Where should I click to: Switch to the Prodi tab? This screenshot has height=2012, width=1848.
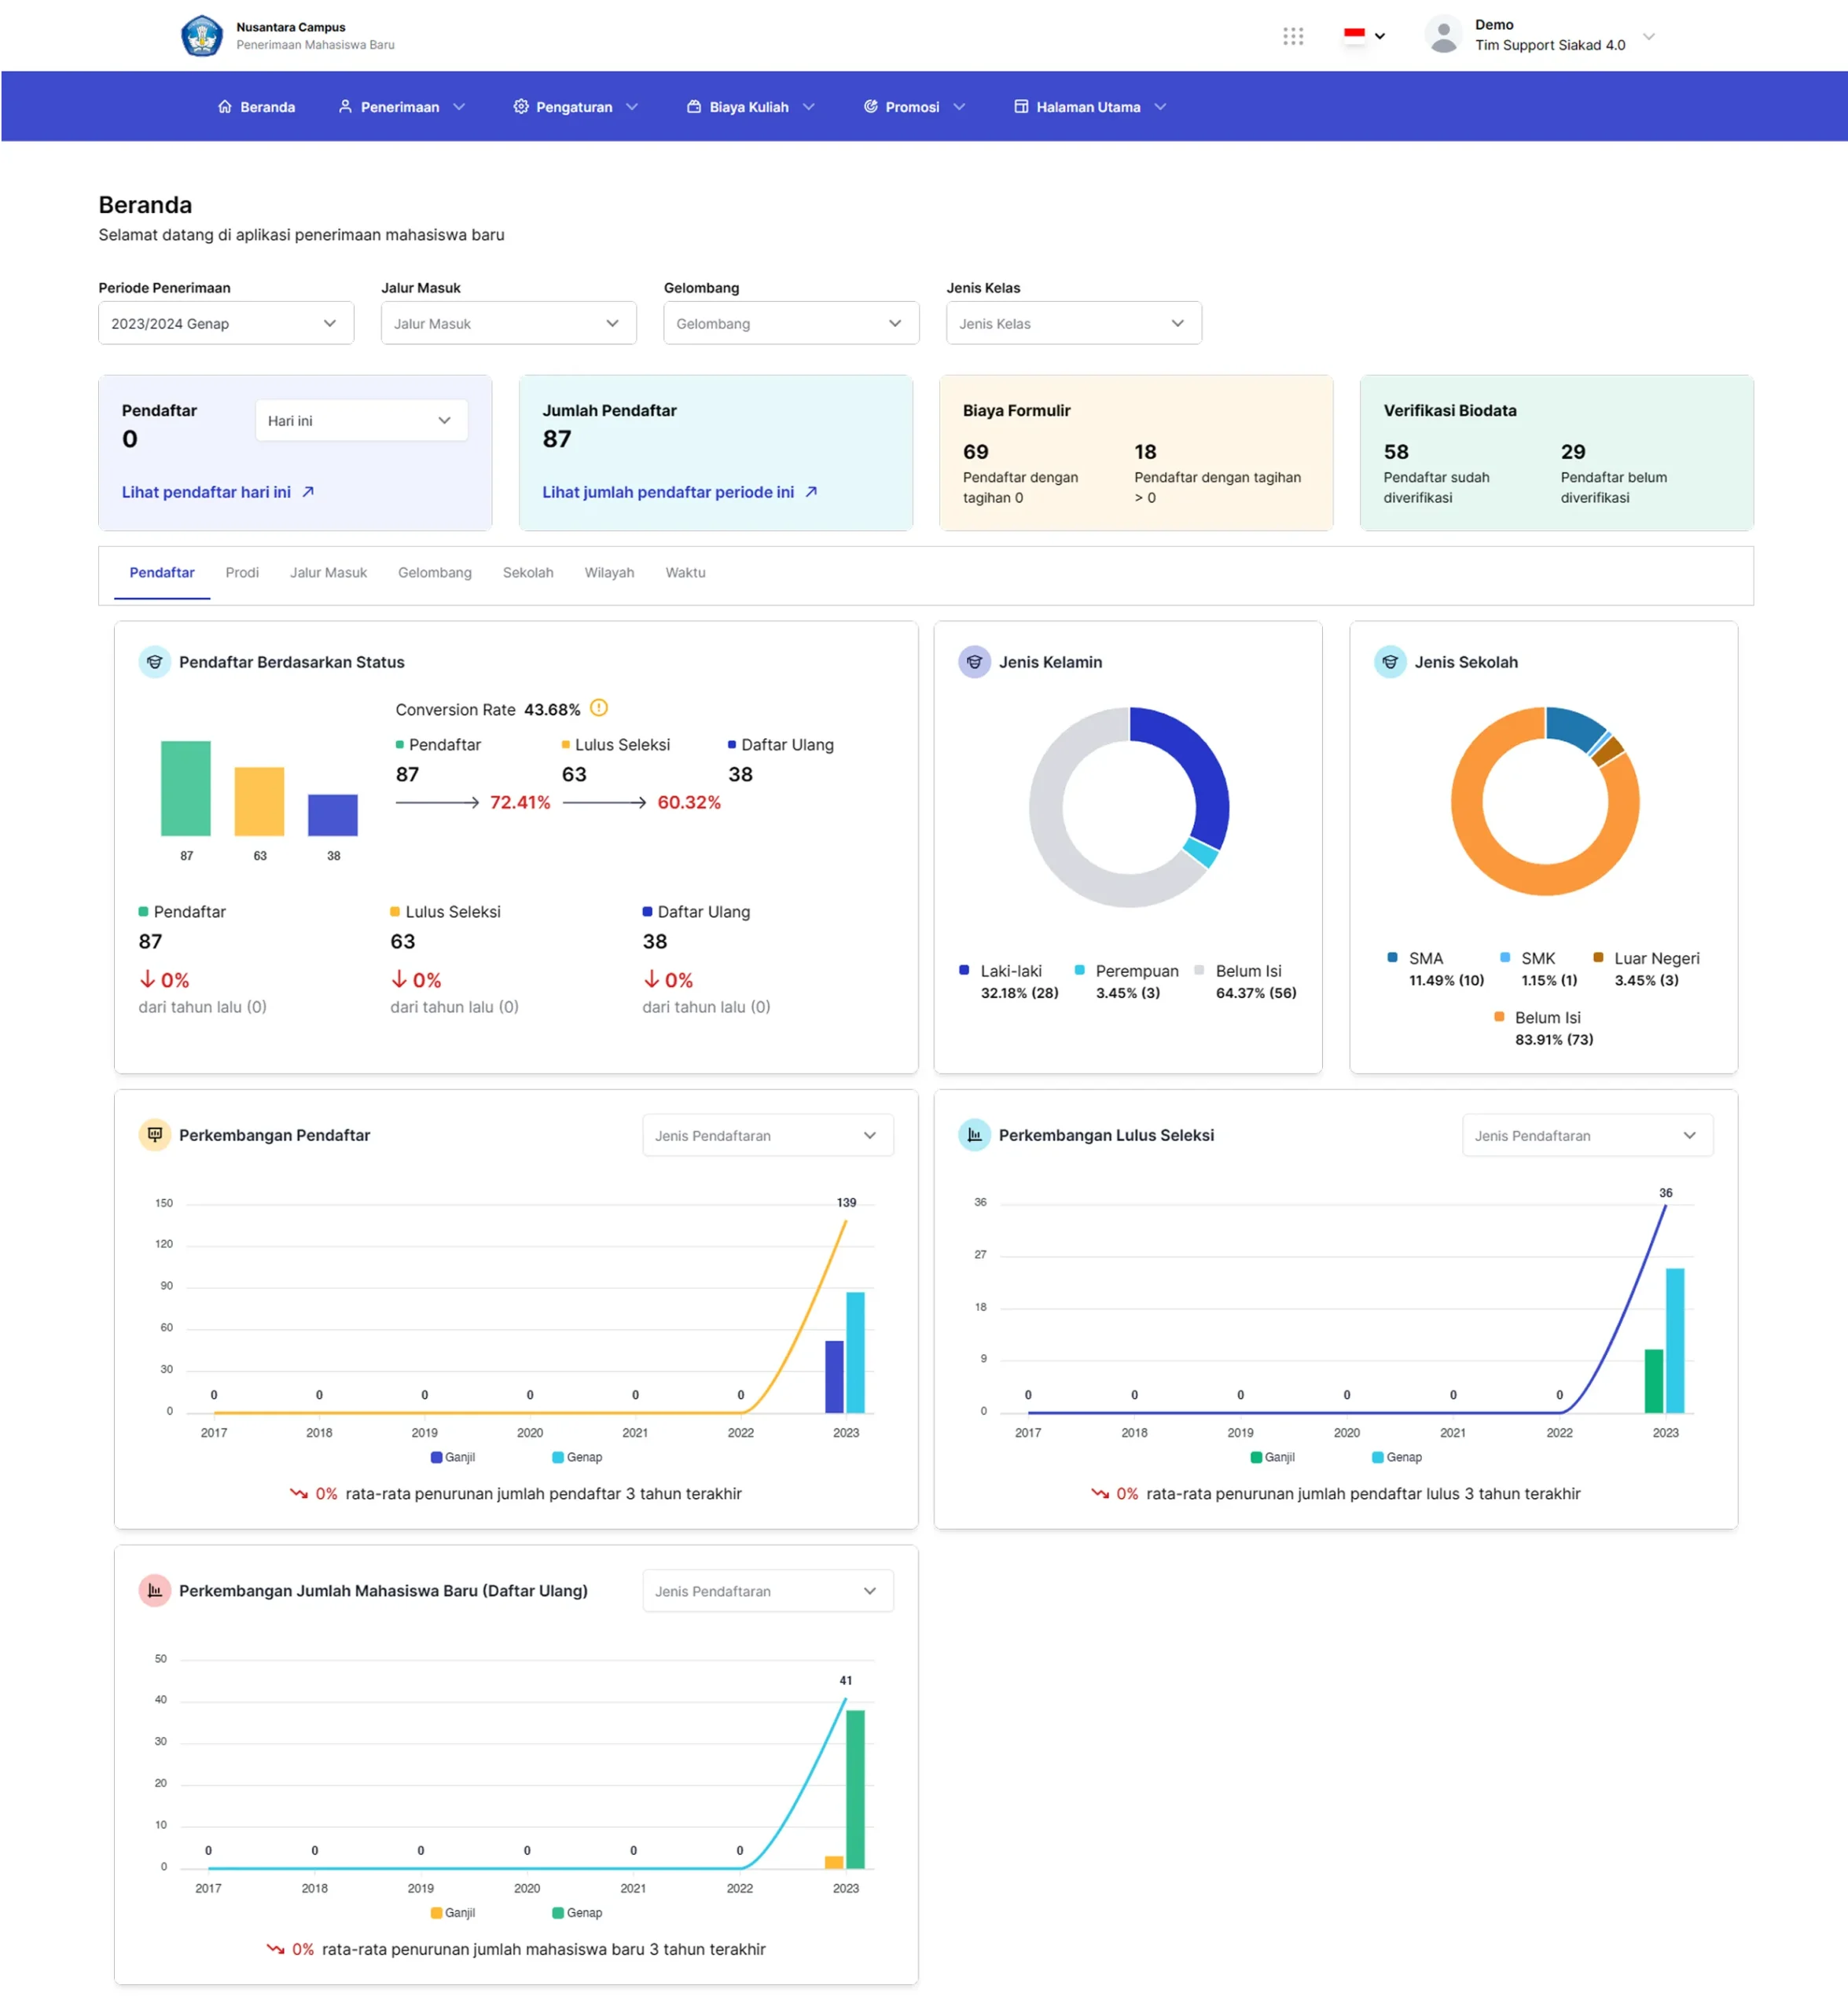coord(242,573)
